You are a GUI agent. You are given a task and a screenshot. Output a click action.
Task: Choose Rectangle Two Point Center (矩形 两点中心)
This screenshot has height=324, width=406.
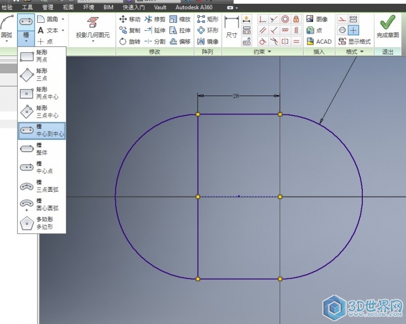pos(42,93)
